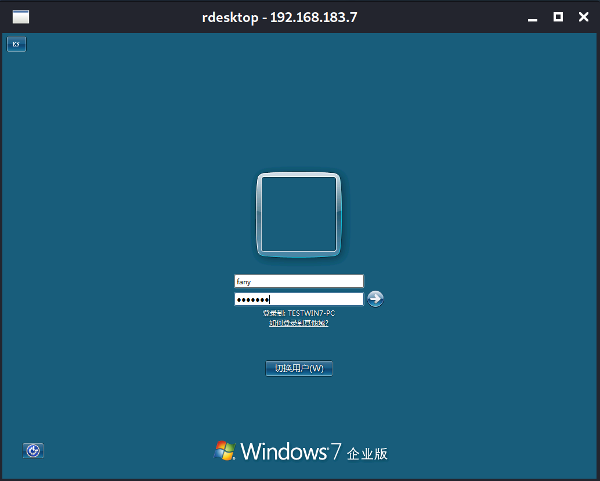Screen dimensions: 600x481
Task: Click the Windows 7 企业版 branding text
Action: (x=317, y=451)
